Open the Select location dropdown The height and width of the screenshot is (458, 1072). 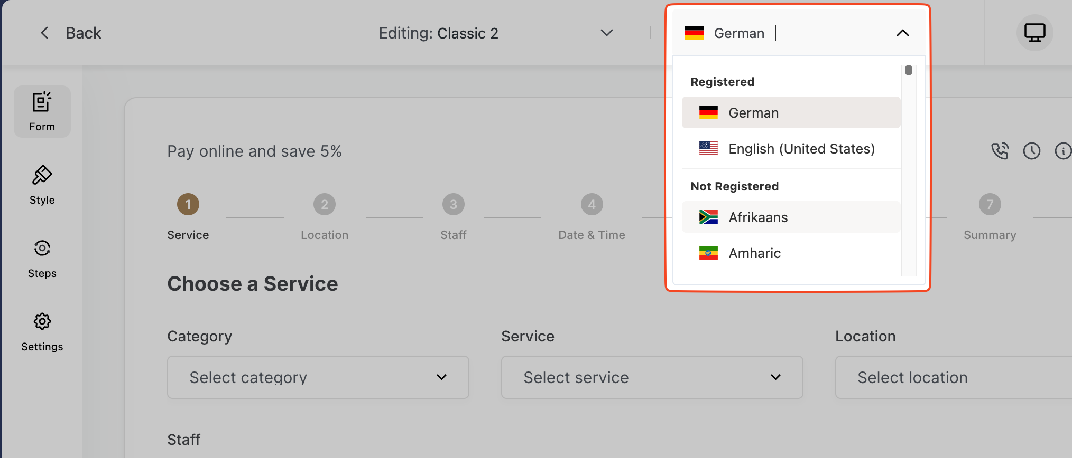pyautogui.click(x=954, y=377)
